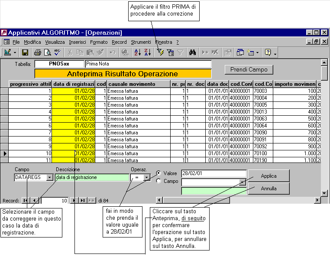The width and height of the screenshot is (330, 257).
Task: Open the Operaz. equals operator dropdown
Action: point(146,177)
